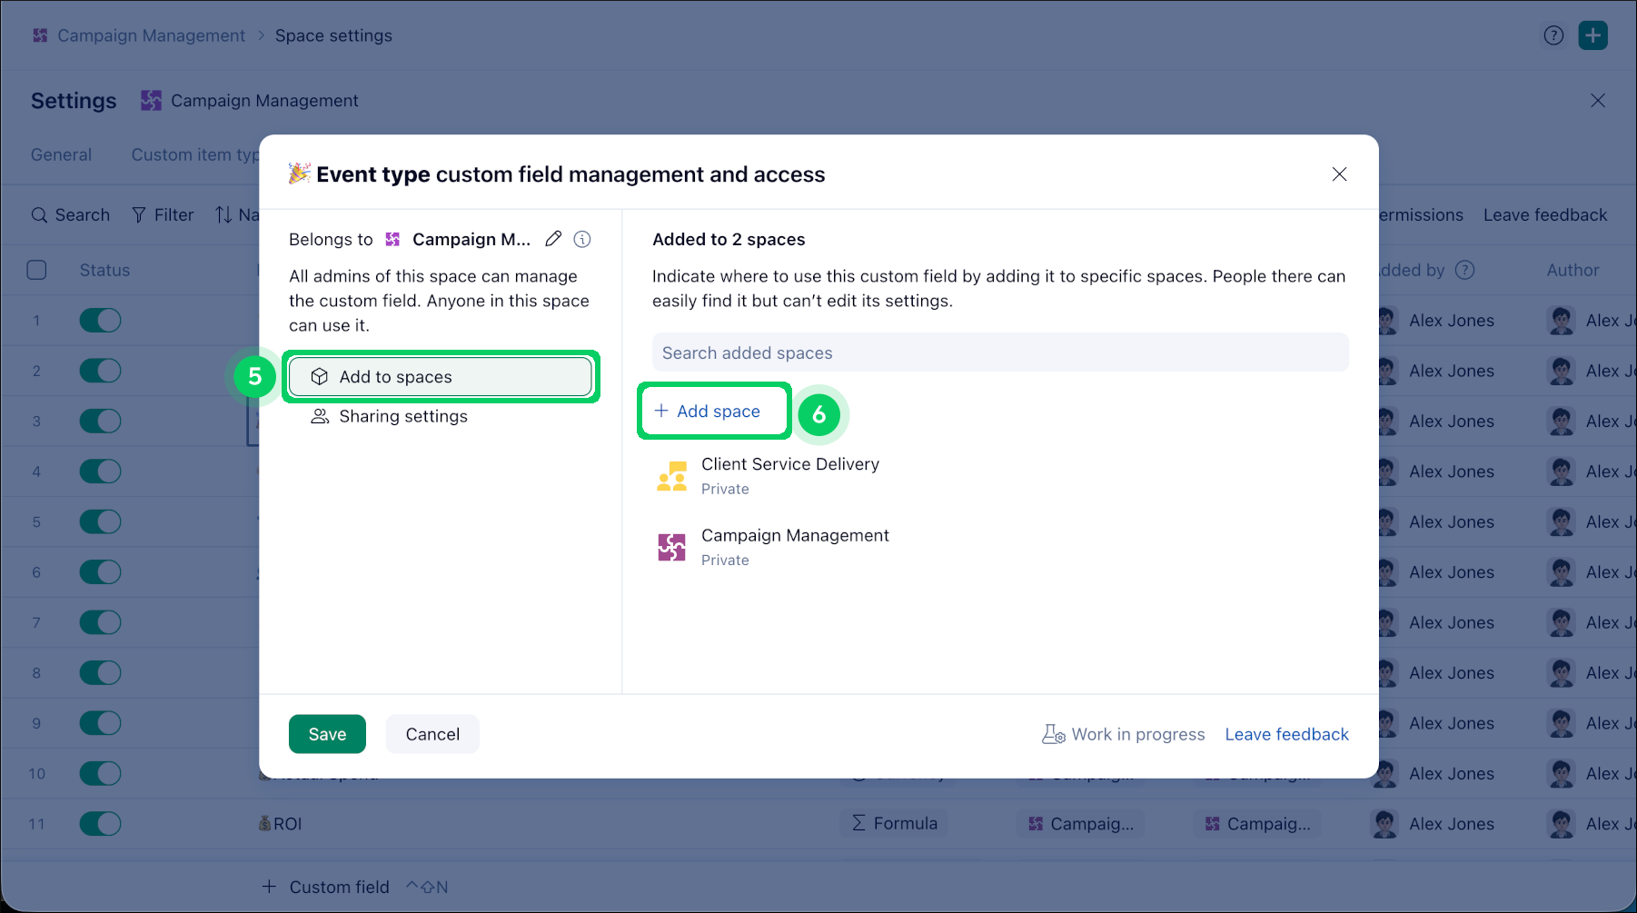1637x913 pixels.
Task: Toggle status switch in row 6
Action: tap(100, 572)
